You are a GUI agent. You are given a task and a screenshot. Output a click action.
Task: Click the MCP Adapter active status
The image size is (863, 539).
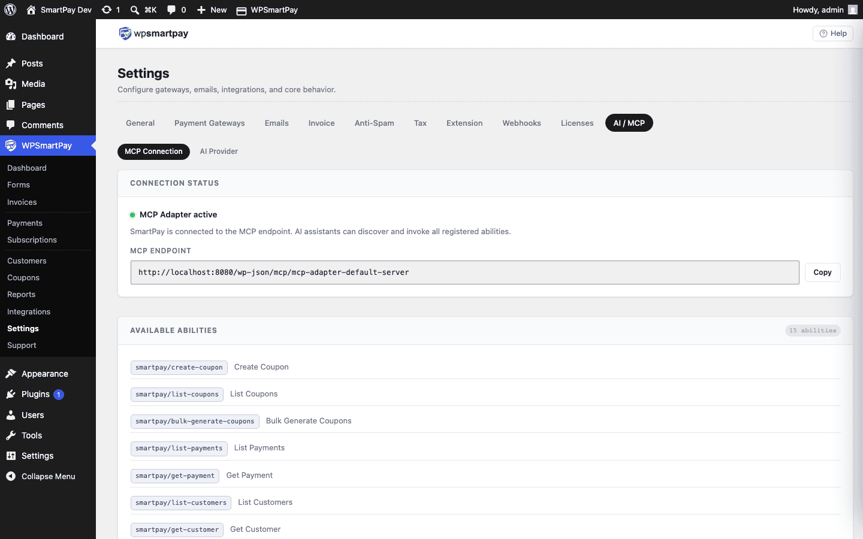tap(173, 214)
